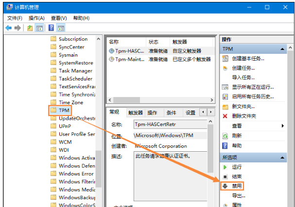
Task: Click 启用所有任务历史记录 action link
Action: coord(253,96)
